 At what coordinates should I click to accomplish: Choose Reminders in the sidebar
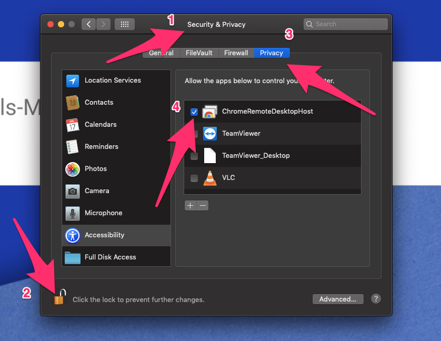point(101,147)
